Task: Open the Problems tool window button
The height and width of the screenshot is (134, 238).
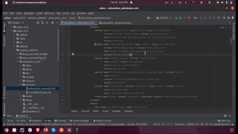Action: point(35,121)
